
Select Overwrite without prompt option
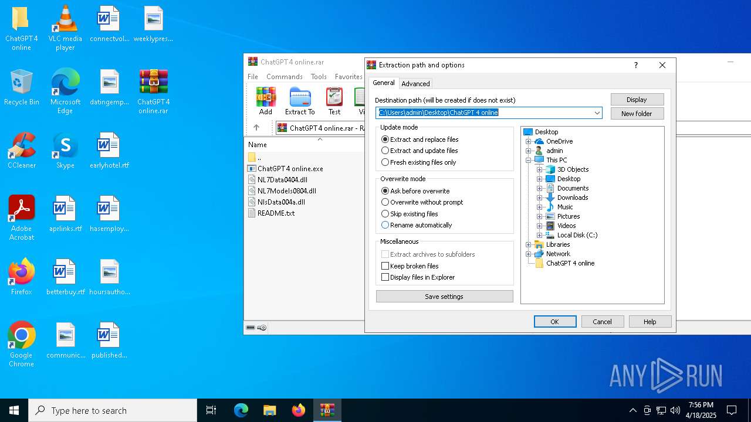point(422,202)
